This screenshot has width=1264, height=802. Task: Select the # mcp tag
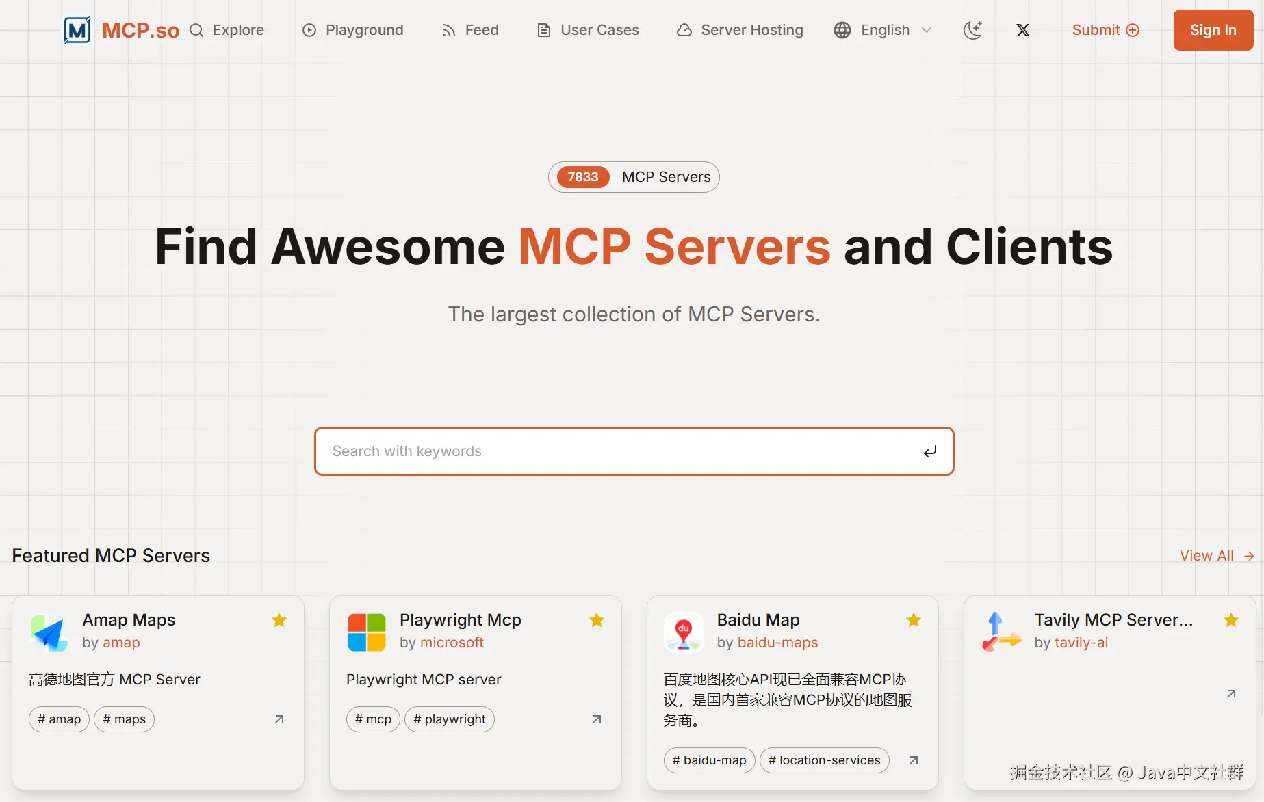(373, 719)
